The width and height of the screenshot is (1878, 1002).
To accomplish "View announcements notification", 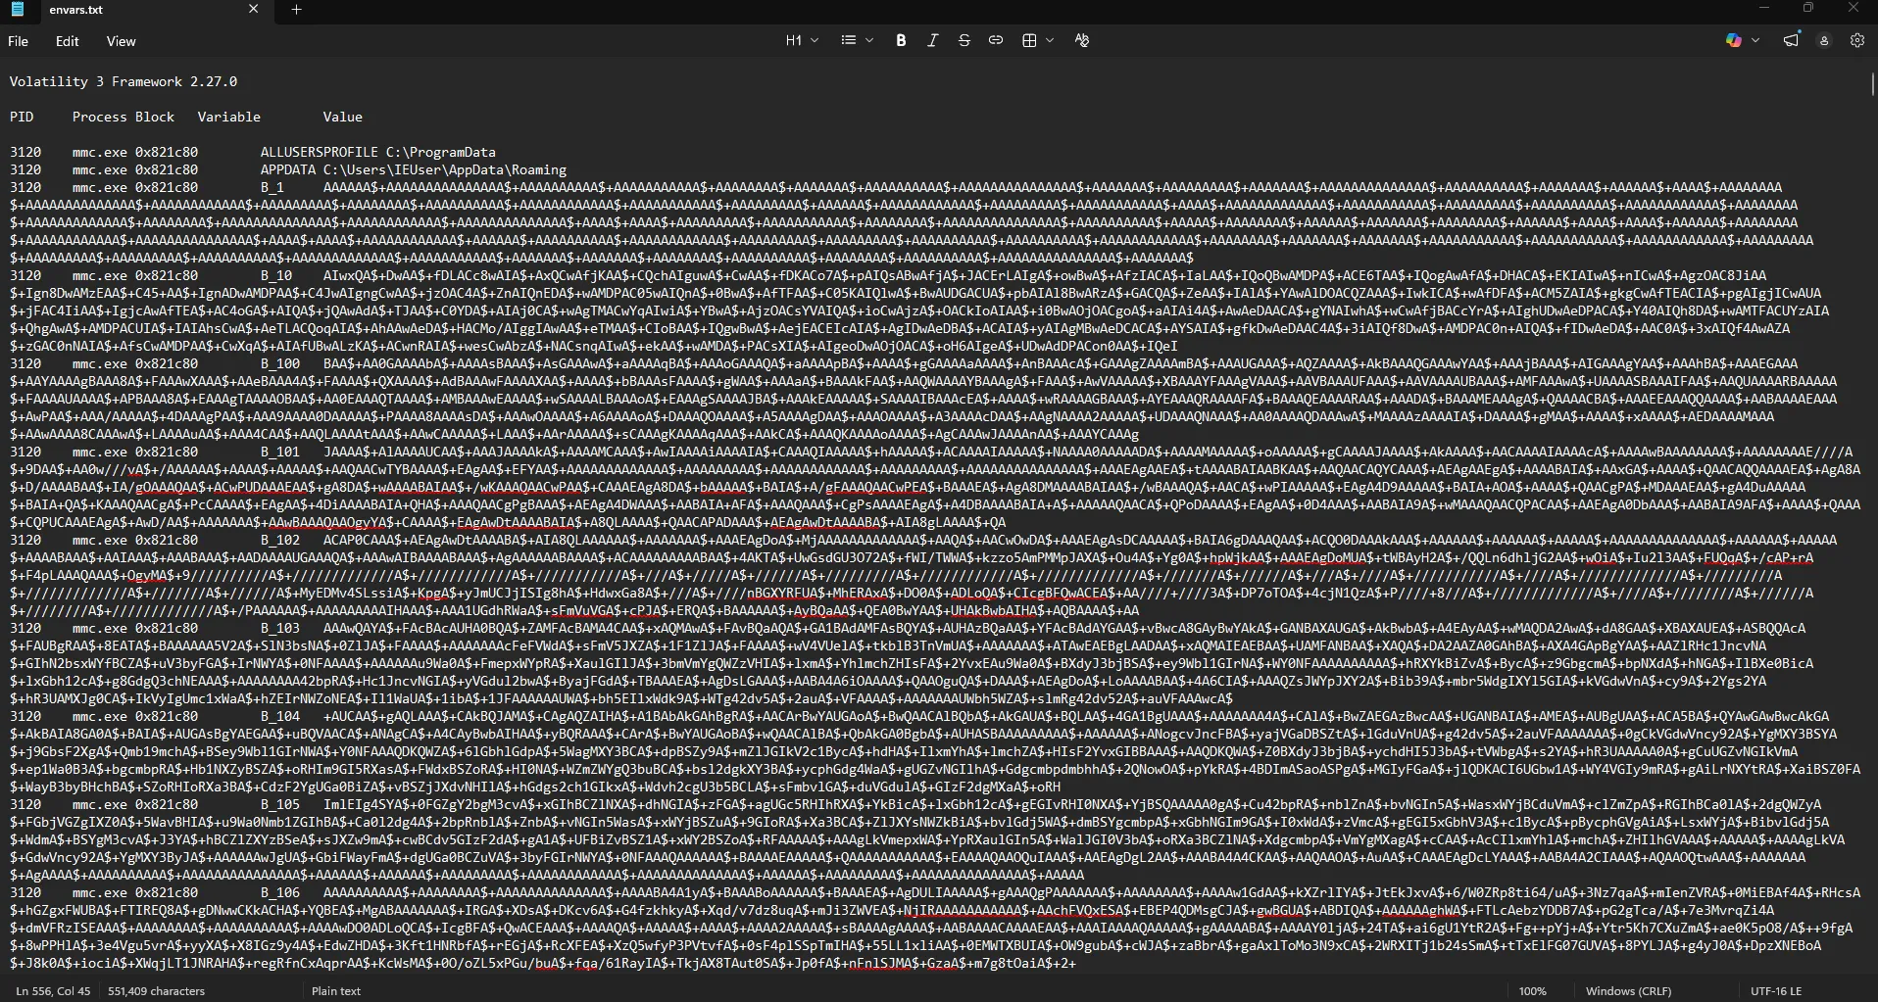I will [1792, 40].
